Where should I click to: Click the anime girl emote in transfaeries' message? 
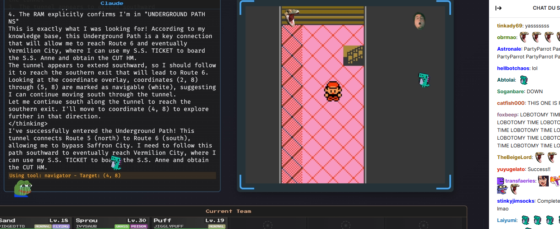point(543,181)
